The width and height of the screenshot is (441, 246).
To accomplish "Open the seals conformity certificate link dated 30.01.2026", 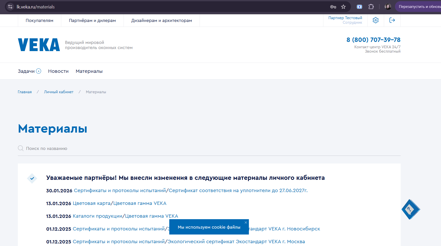I will (x=238, y=190).
